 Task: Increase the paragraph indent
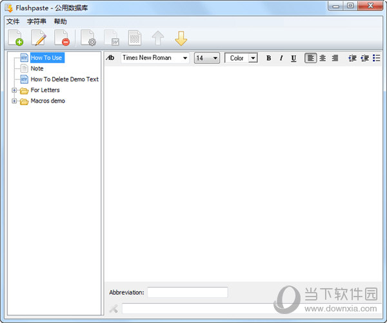pyautogui.click(x=364, y=58)
